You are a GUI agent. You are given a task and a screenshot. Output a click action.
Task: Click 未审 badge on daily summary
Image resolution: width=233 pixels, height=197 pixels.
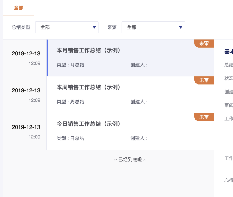point(204,117)
